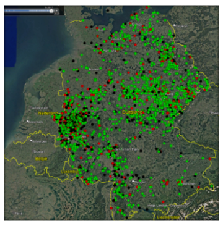Click the België country label
Screen dimensions: 223x226
[x=42, y=159]
